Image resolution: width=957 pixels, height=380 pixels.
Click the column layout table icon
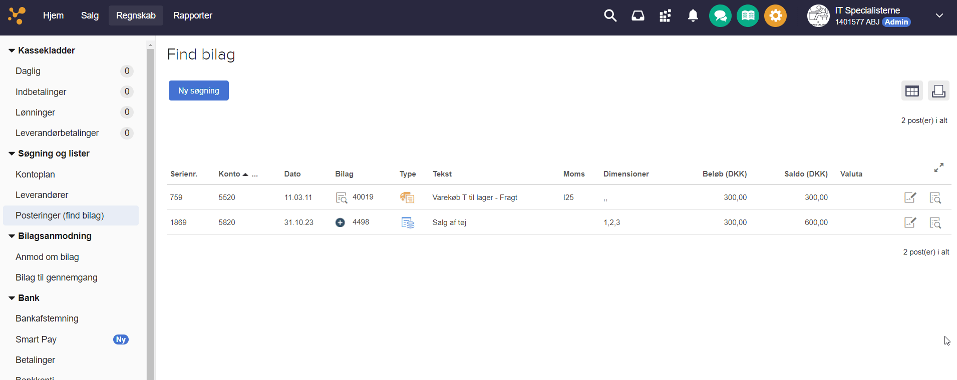[912, 91]
